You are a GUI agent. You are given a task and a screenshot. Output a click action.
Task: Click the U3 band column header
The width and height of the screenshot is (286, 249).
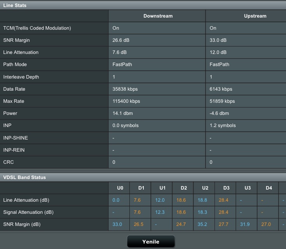(247, 188)
